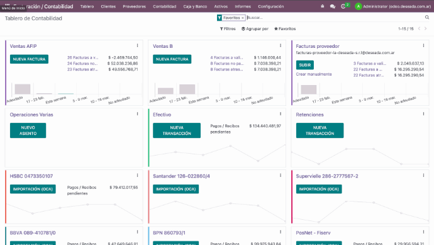Open the Caja y Banco menu

195,6
